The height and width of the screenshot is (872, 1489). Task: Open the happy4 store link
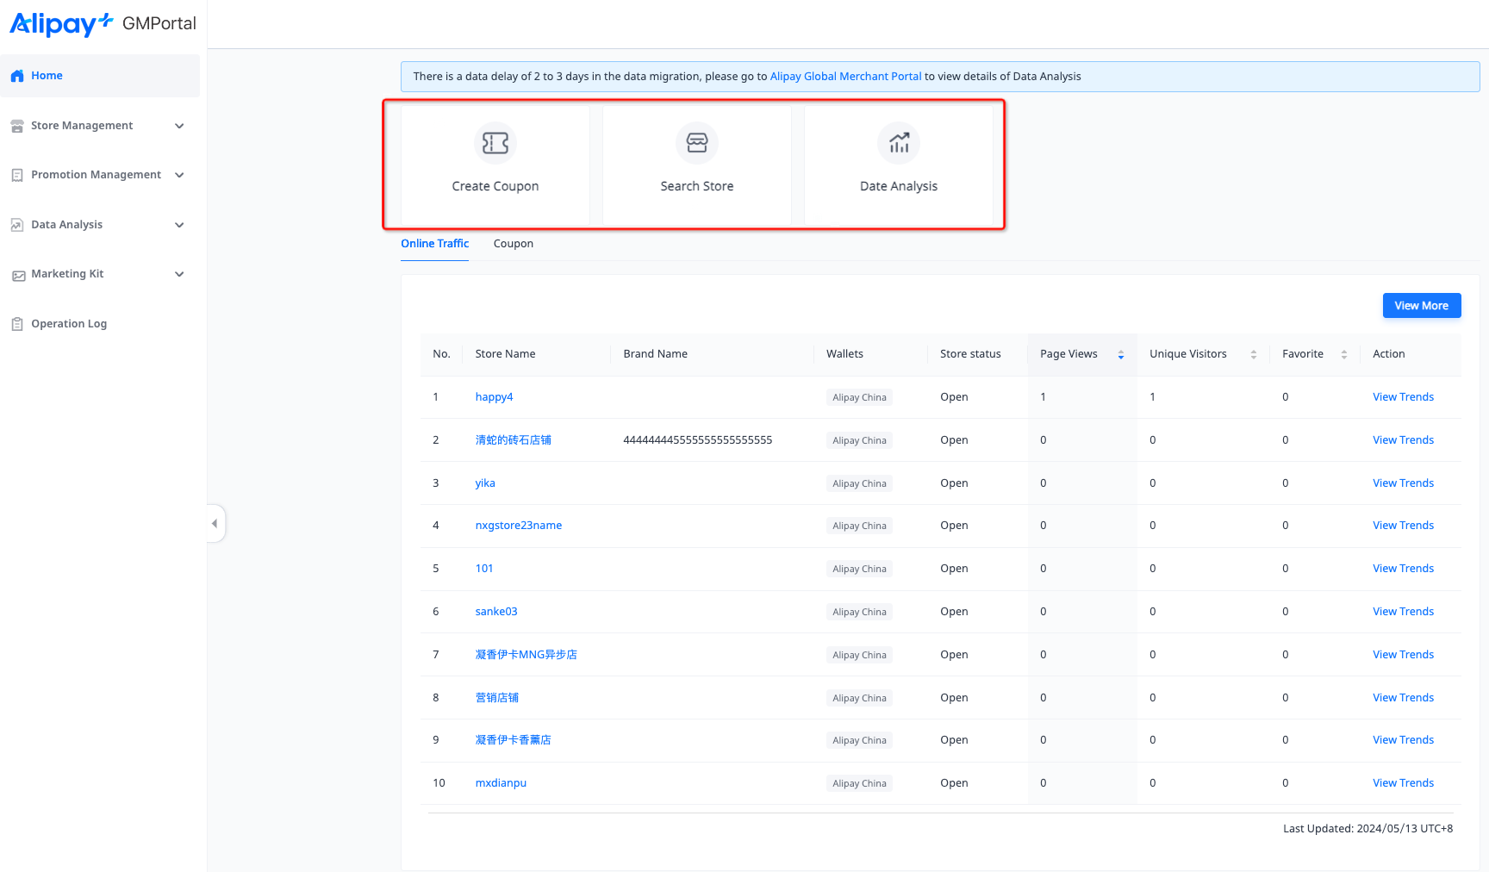pyautogui.click(x=494, y=397)
